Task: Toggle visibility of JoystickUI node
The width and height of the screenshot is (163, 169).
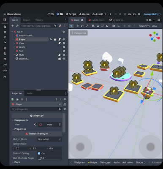Action: [64, 59]
